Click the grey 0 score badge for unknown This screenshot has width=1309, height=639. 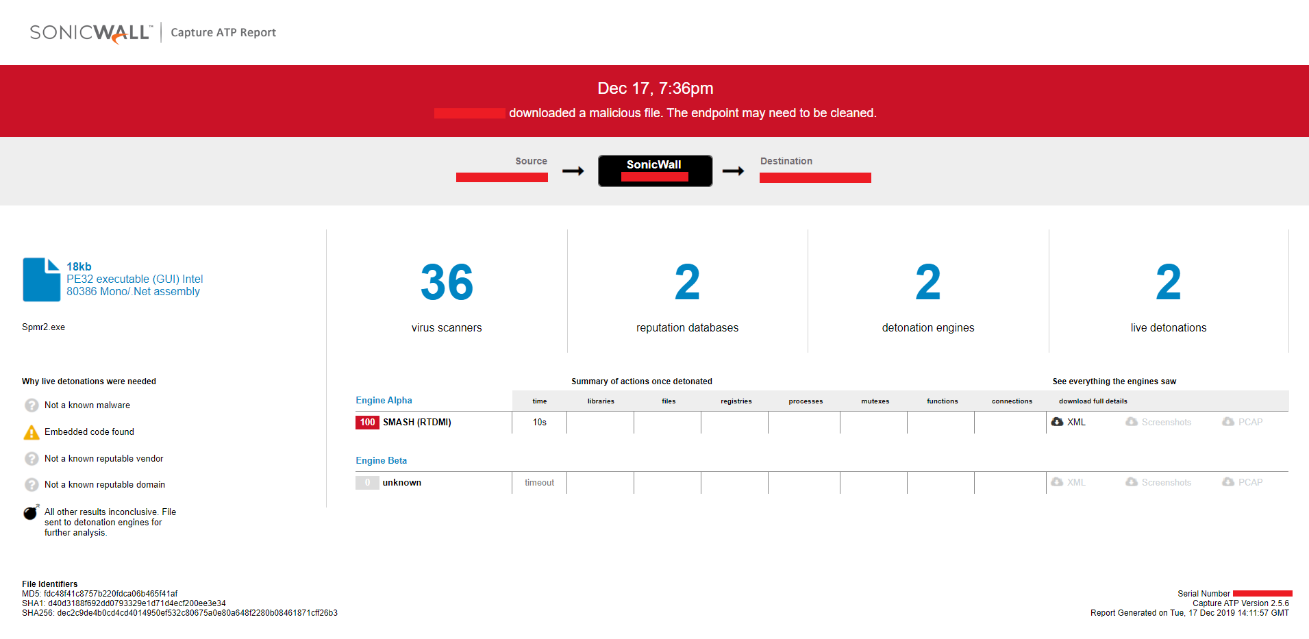coord(367,483)
